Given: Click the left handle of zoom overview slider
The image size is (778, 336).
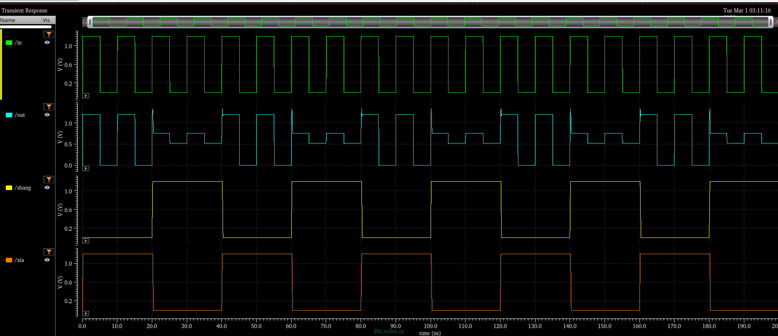Looking at the screenshot, I should (90, 22).
